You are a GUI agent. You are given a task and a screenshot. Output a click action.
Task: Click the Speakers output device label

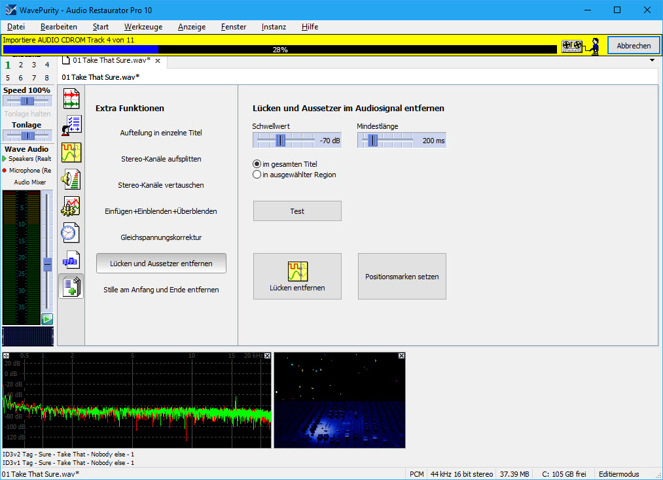[30, 159]
